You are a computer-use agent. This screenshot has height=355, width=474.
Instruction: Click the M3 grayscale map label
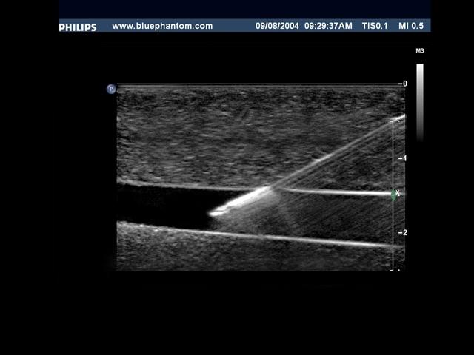420,51
